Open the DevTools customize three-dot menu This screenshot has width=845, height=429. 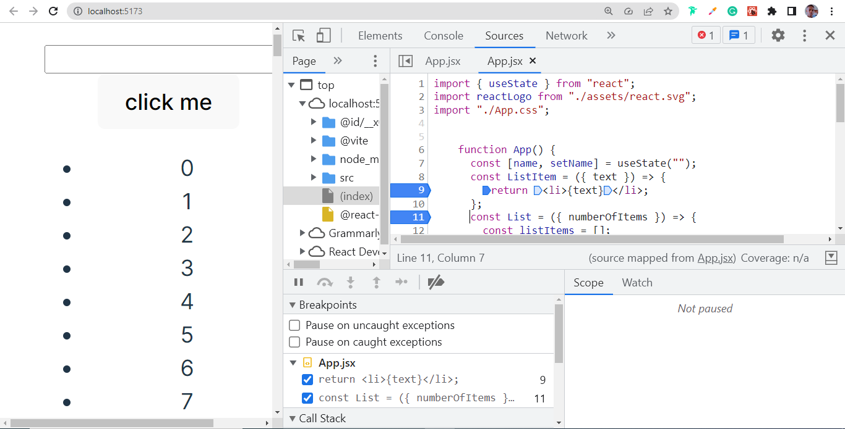coord(804,36)
